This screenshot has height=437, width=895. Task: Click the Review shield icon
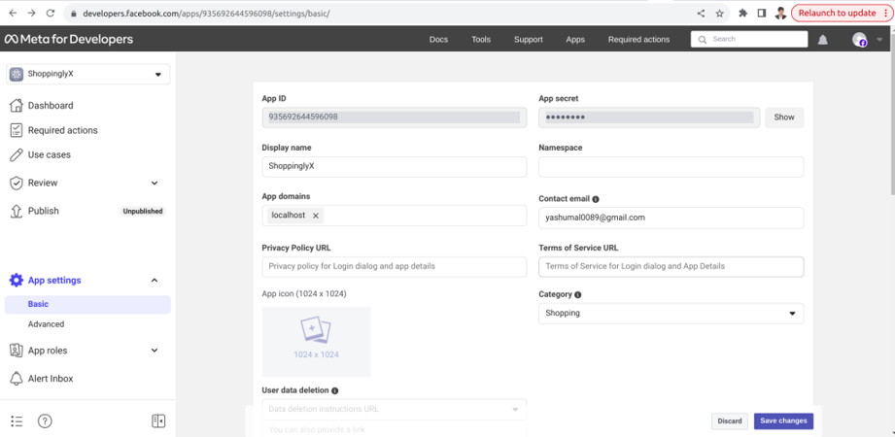[x=17, y=183]
